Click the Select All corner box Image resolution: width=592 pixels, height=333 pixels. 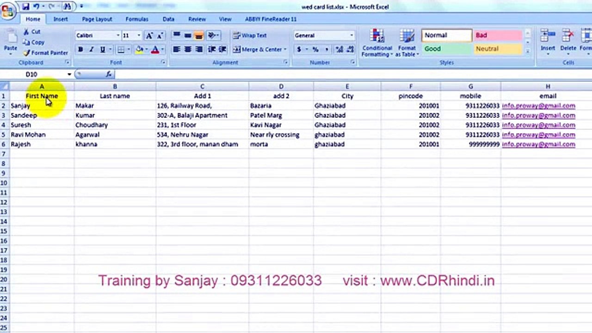[5, 86]
